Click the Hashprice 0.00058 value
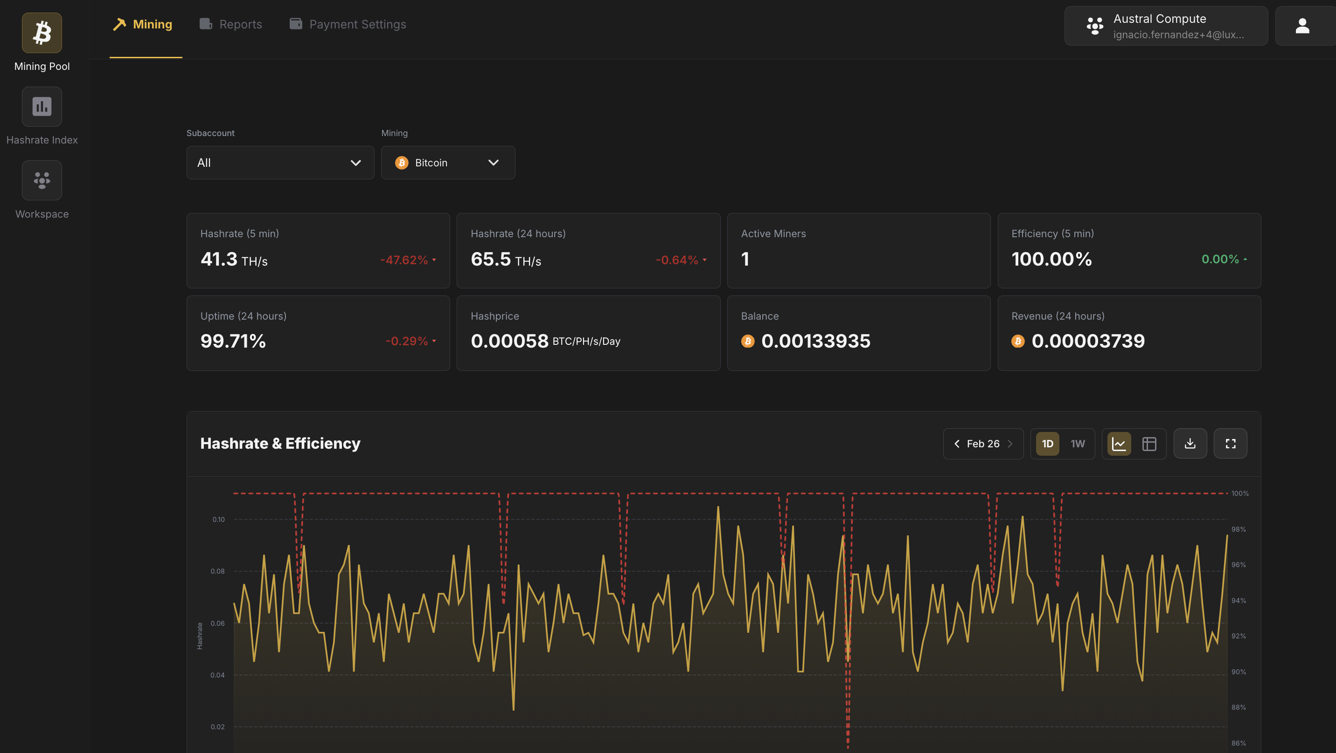Image resolution: width=1336 pixels, height=753 pixels. [509, 341]
